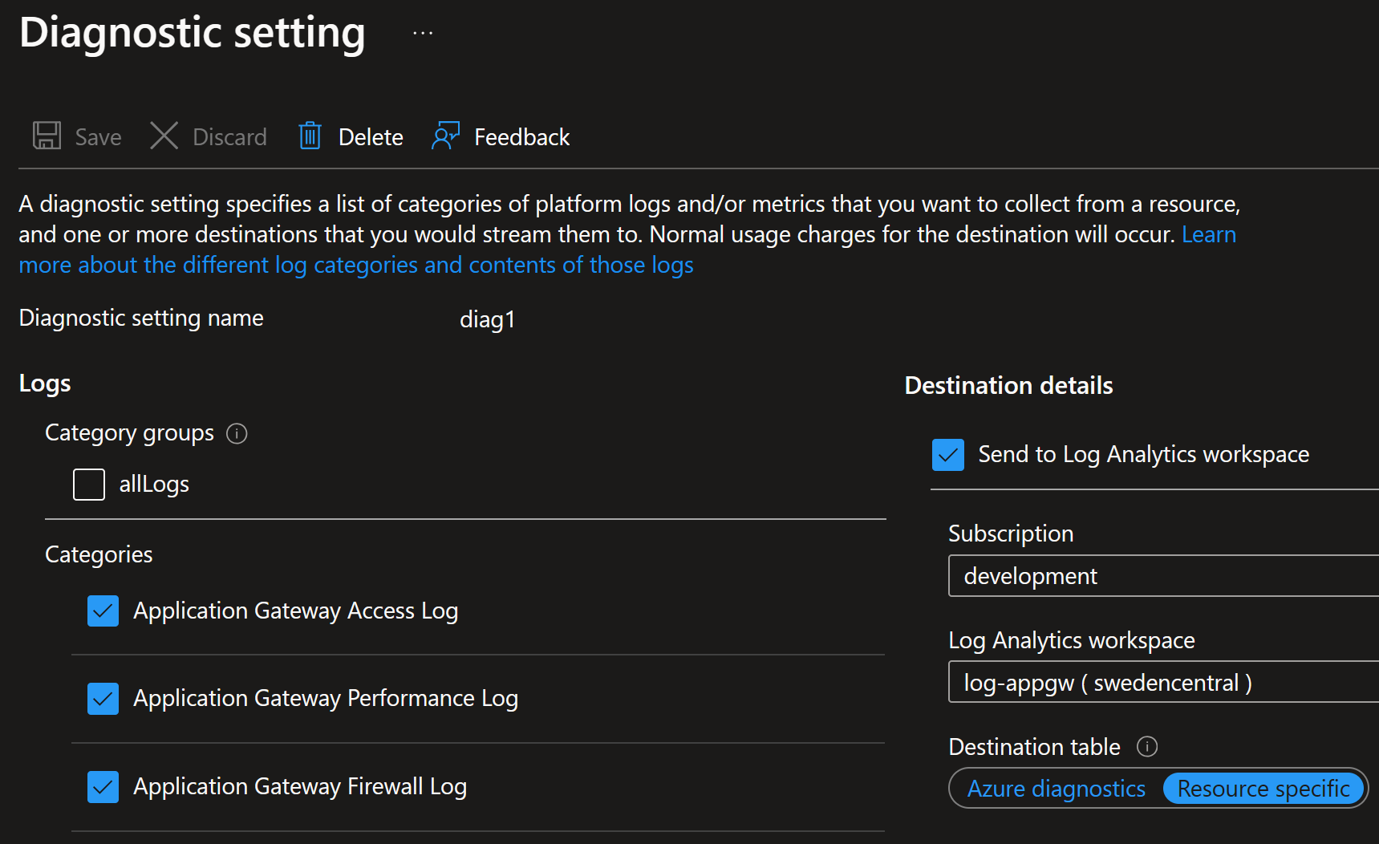The width and height of the screenshot is (1379, 844).
Task: Open the Log Analytics workspace dropdown log-appgw
Action: [1163, 683]
